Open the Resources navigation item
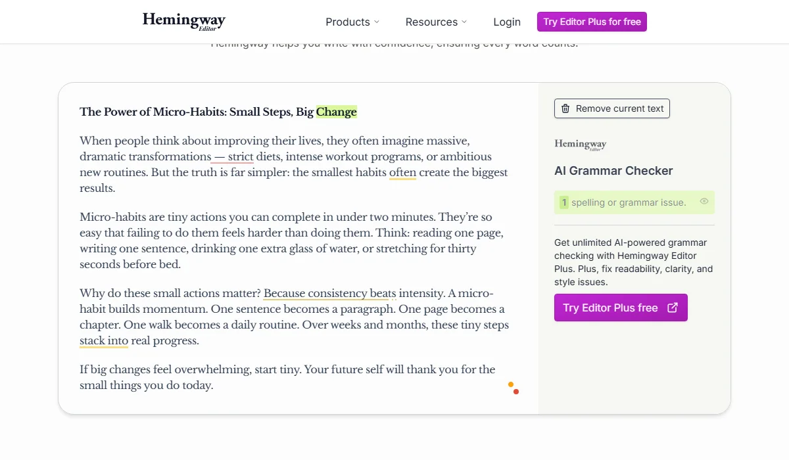Image resolution: width=789 pixels, height=460 pixels. (x=431, y=22)
